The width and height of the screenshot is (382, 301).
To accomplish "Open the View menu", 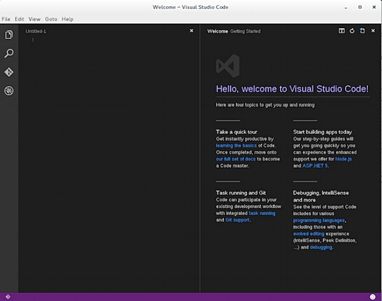I will (x=35, y=19).
